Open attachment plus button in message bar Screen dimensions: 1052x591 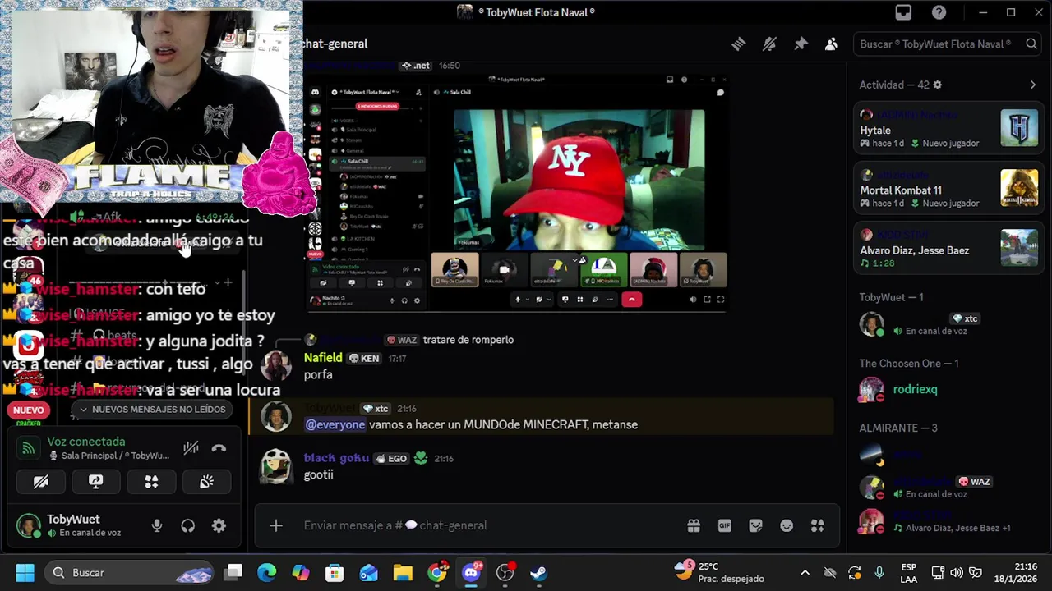point(276,525)
